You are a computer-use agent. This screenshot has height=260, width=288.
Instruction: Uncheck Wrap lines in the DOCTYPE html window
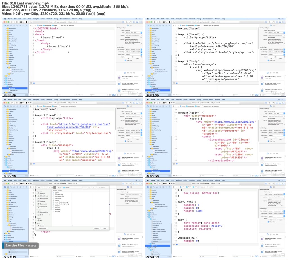(x=125, y=60)
